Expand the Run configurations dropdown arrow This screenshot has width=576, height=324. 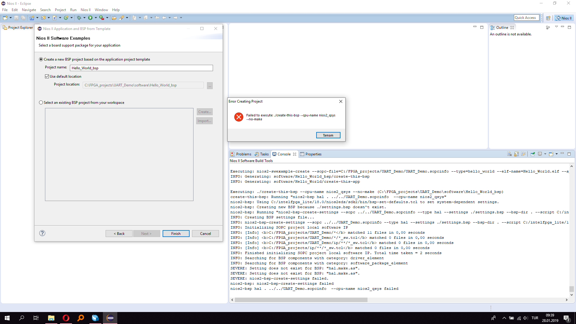pos(96,18)
